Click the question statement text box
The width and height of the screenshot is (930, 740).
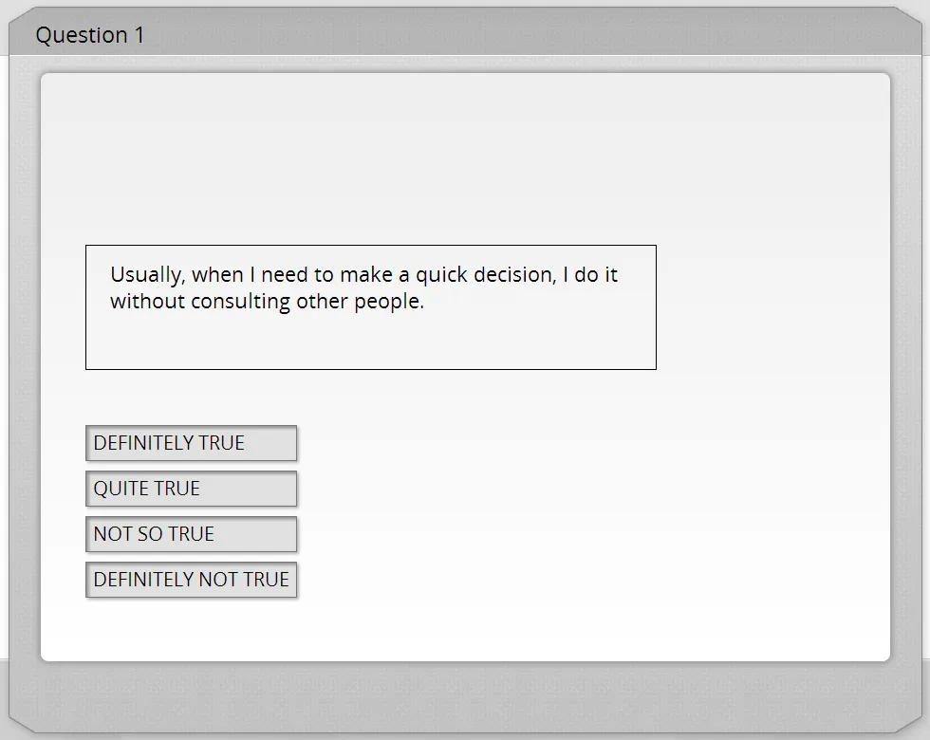pyautogui.click(x=371, y=307)
